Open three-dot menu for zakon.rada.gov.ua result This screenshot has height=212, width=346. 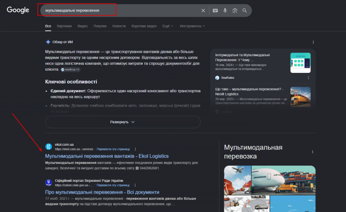tap(135, 185)
